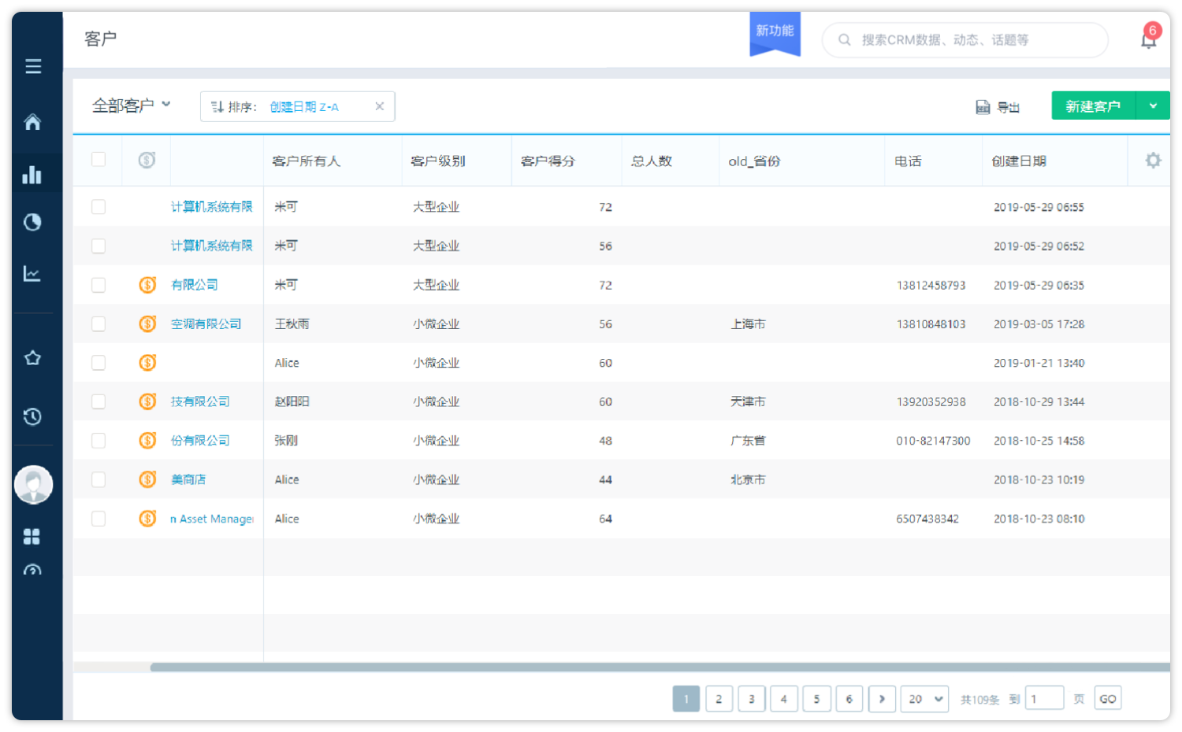Click the 客户所有人 column header

[307, 161]
